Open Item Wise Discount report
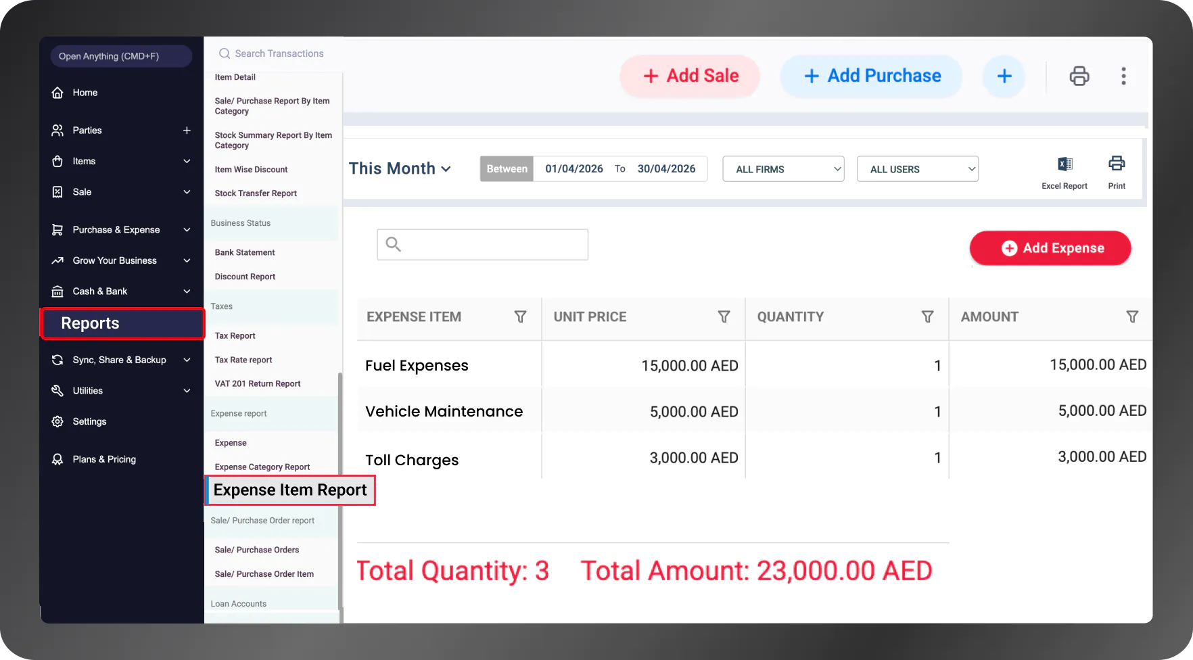Image resolution: width=1193 pixels, height=660 pixels. pyautogui.click(x=251, y=170)
